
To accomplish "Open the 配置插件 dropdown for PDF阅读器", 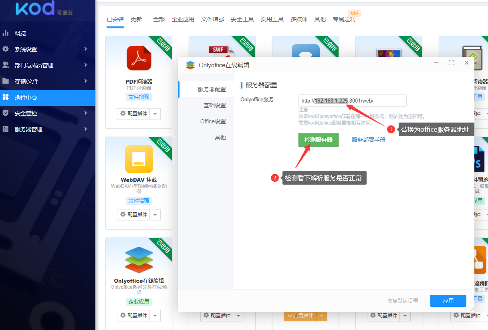I will pyautogui.click(x=155, y=114).
